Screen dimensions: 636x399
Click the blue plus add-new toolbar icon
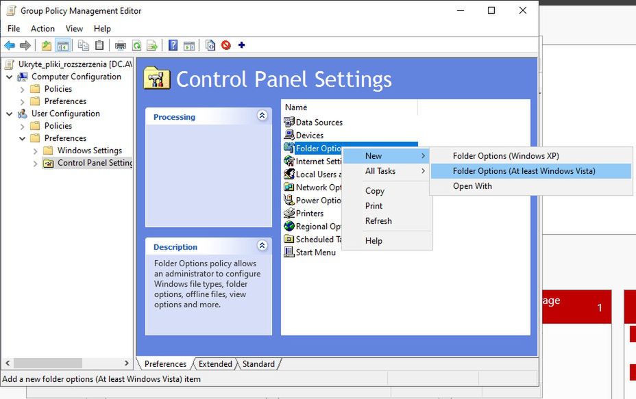coord(242,45)
